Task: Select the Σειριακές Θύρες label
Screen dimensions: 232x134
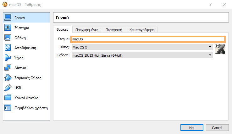Action: [x=28, y=78]
